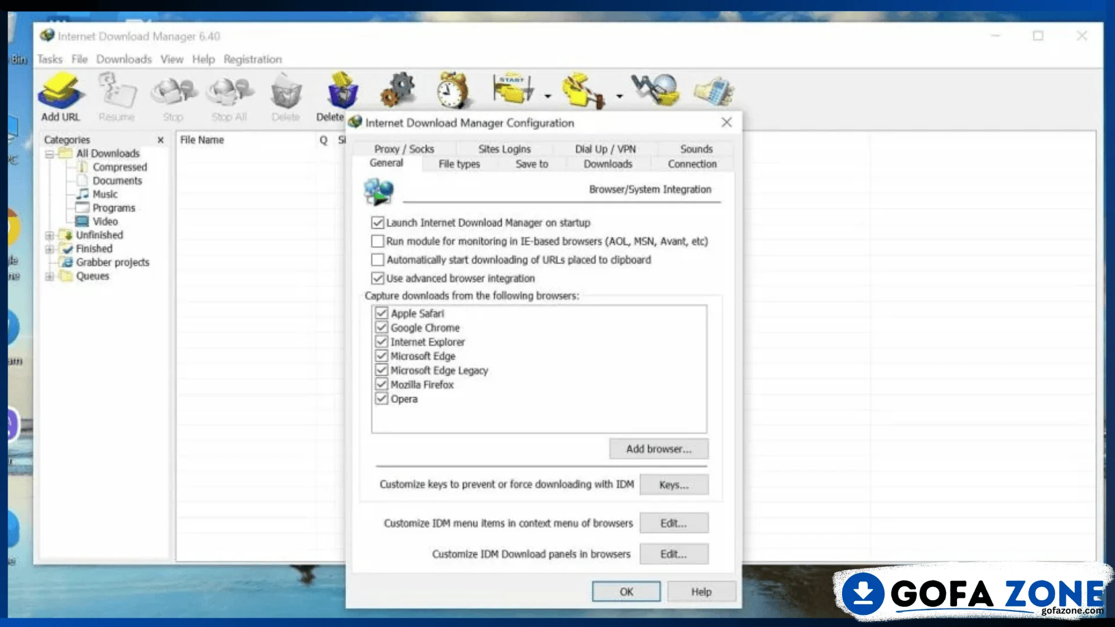
Task: Uncheck Microsoft Edge Legacy browser
Action: (x=382, y=370)
